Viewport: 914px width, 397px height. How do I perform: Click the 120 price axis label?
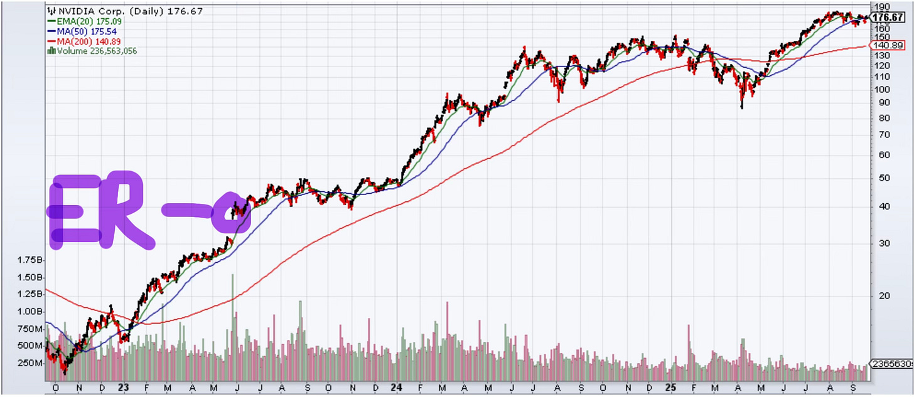tap(881, 65)
